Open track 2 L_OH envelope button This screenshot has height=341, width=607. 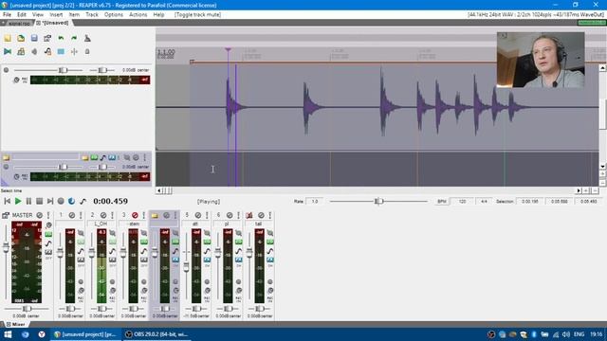[112, 251]
